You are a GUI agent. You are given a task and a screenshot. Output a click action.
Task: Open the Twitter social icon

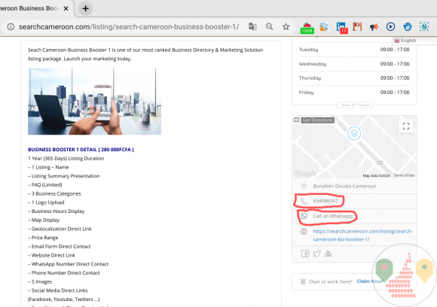coord(317,254)
